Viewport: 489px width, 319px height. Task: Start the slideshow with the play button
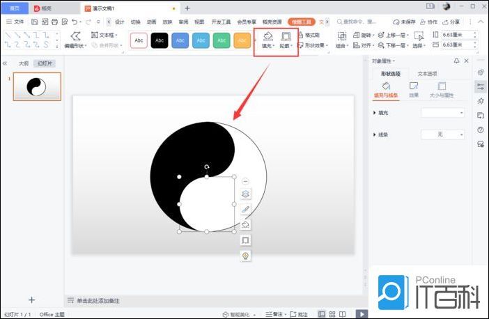pos(361,314)
